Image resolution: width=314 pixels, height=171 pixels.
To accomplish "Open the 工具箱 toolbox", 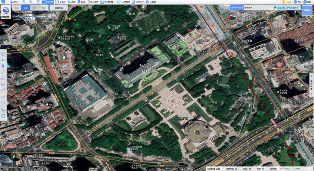I will (151, 2).
